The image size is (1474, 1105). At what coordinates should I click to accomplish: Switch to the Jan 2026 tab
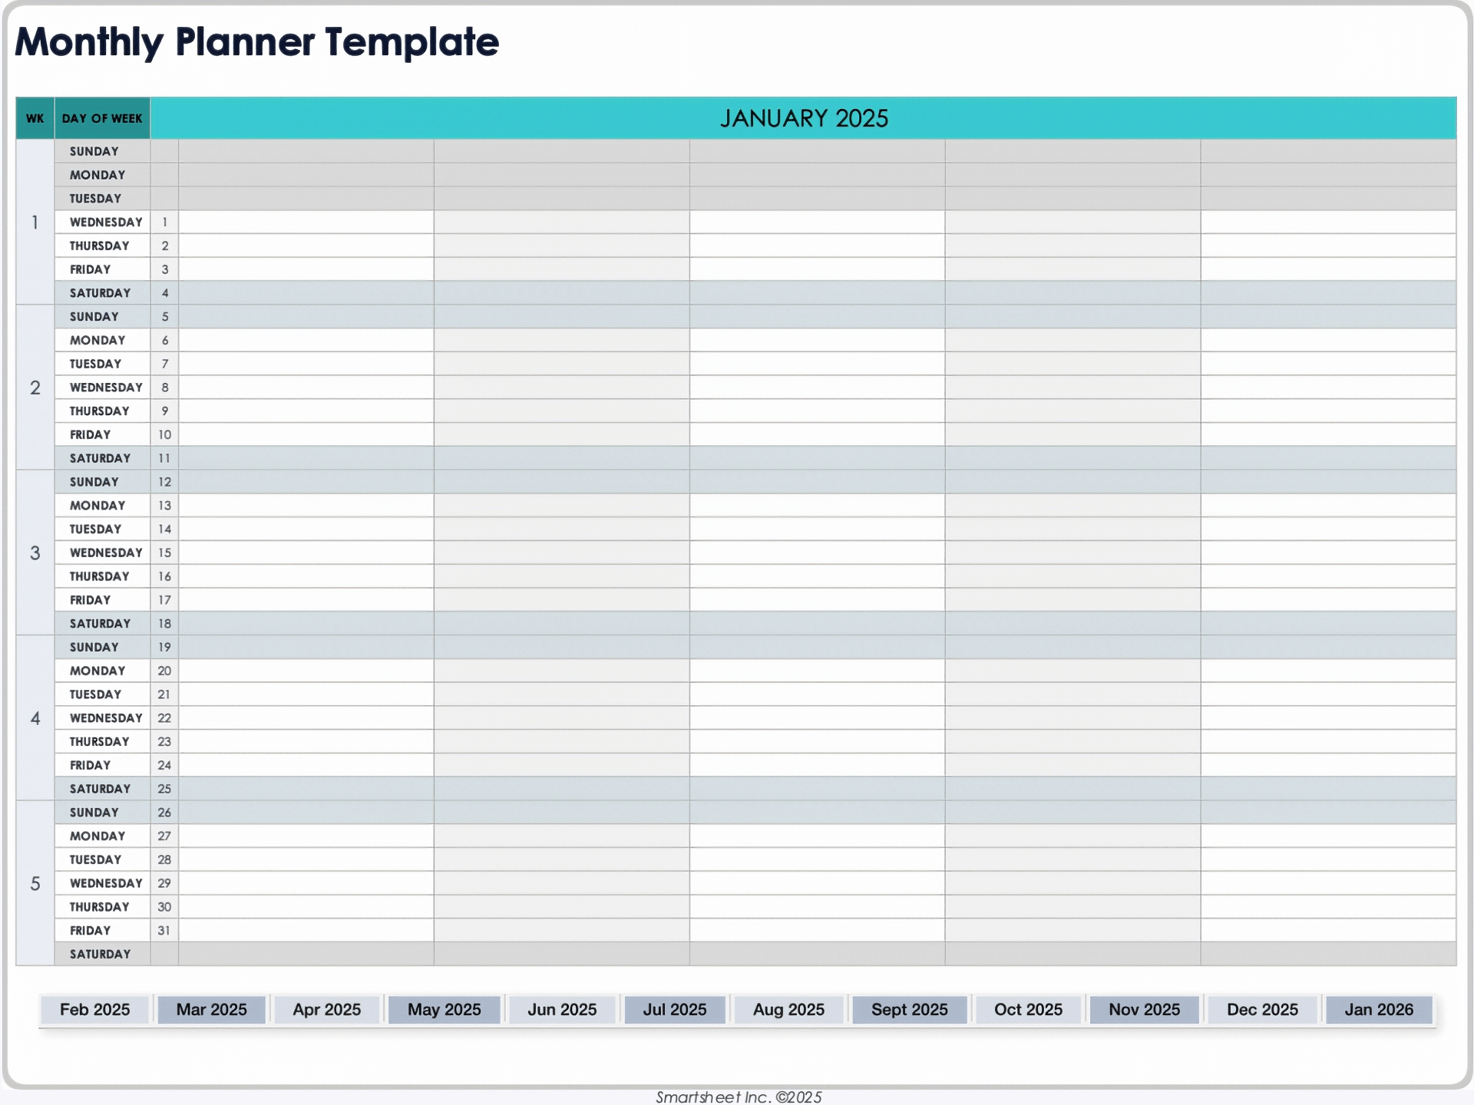[1379, 1009]
